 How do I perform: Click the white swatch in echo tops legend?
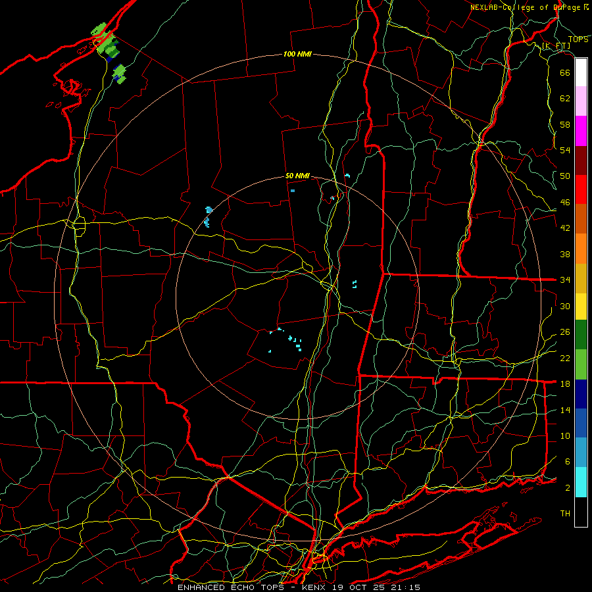(581, 72)
